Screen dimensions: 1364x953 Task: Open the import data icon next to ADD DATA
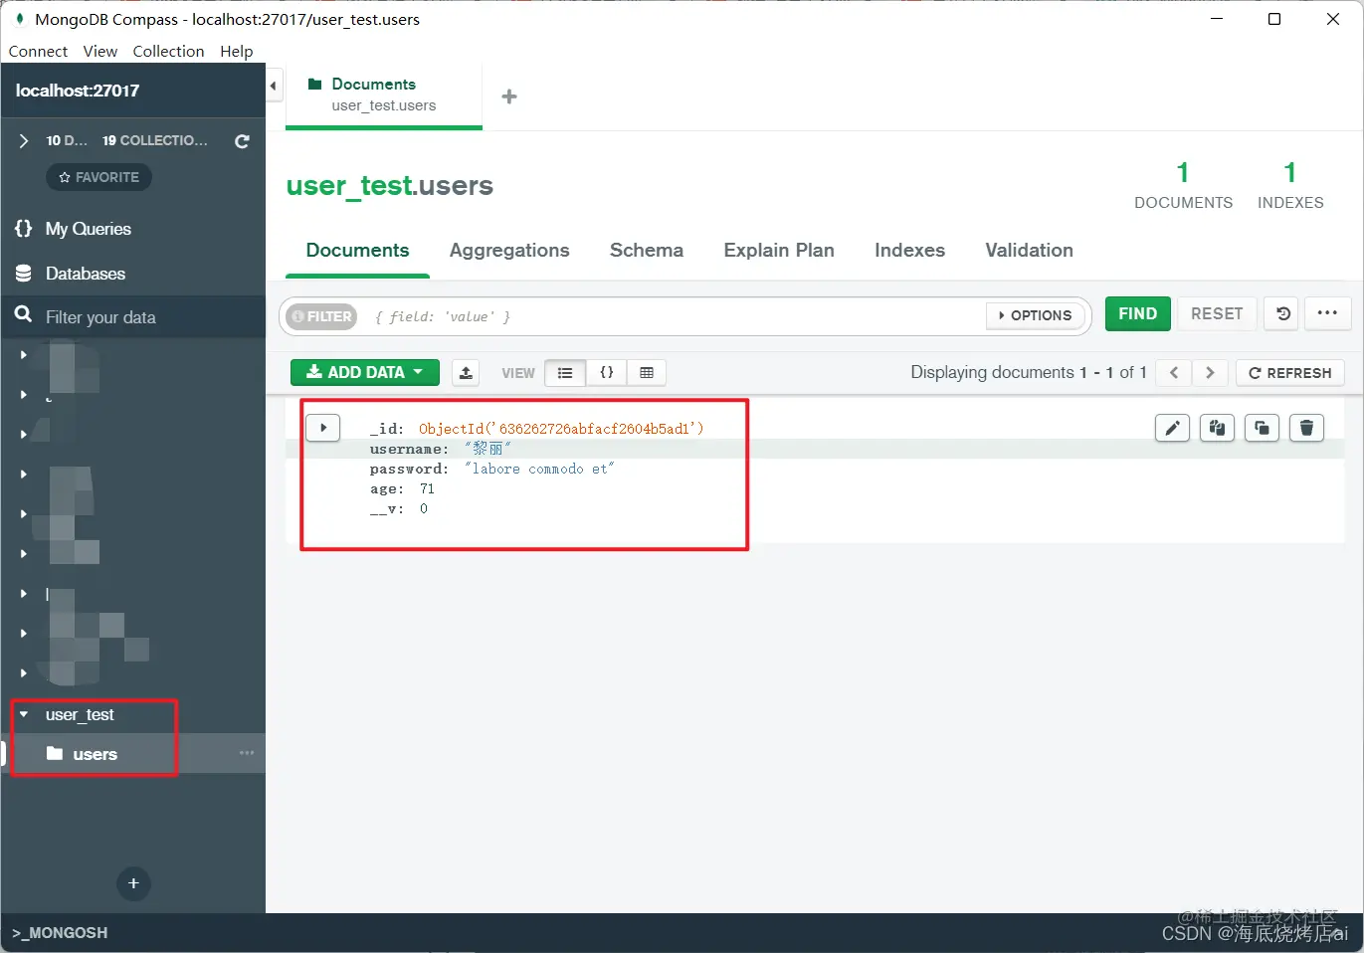pos(465,372)
